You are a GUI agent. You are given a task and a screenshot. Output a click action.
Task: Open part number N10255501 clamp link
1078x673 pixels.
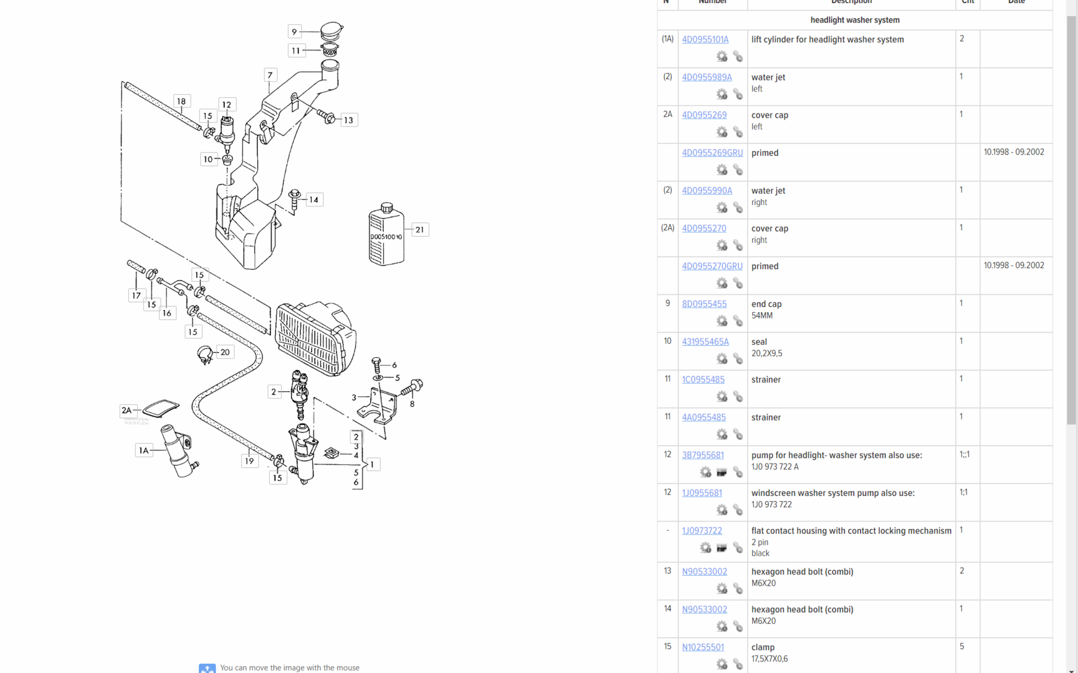coord(702,647)
